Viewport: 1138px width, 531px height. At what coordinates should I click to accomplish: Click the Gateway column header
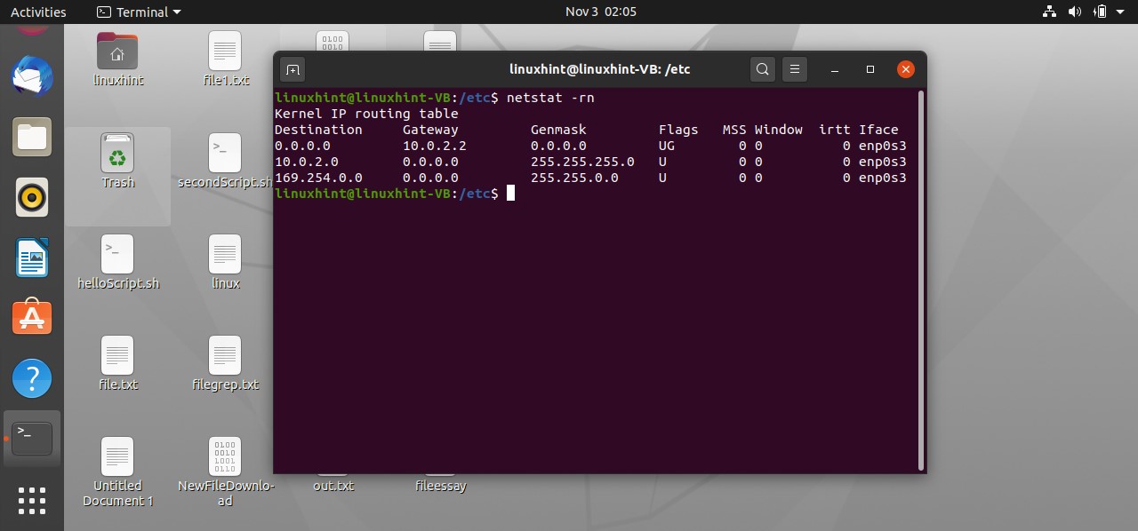(x=430, y=129)
